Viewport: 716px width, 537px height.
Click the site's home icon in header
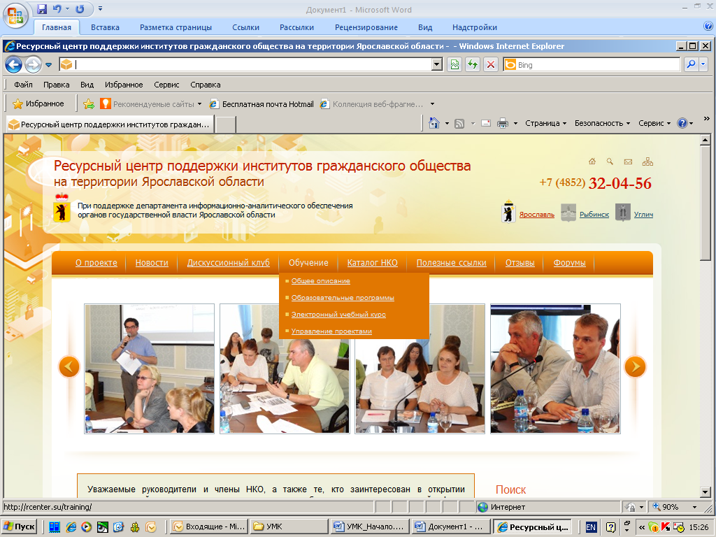click(592, 162)
